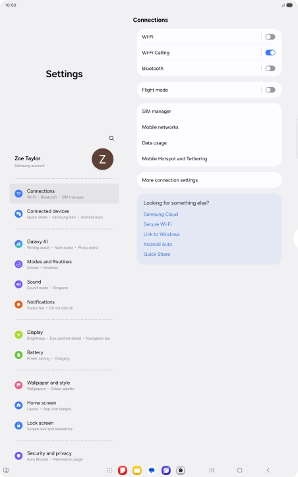Launch the red app in the taskbar
This screenshot has width=298, height=477.
pyautogui.click(x=123, y=470)
